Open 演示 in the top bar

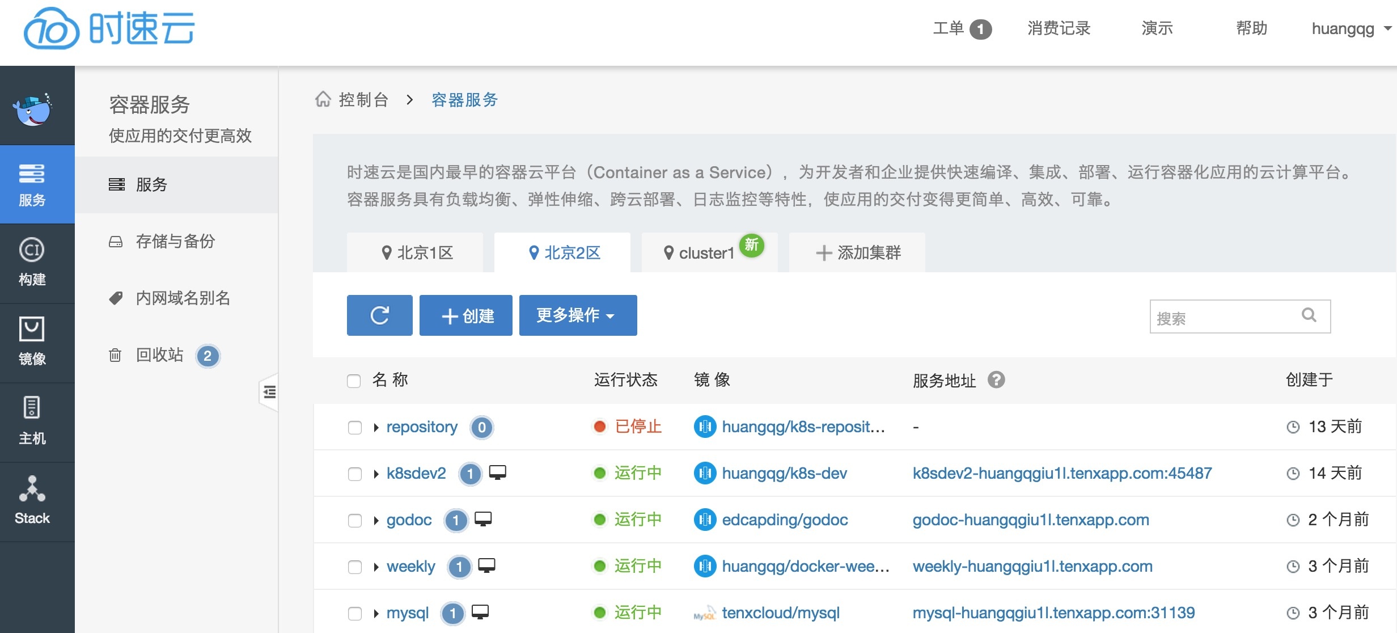pos(1157,28)
